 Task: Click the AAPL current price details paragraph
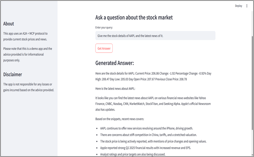[x=153, y=76]
